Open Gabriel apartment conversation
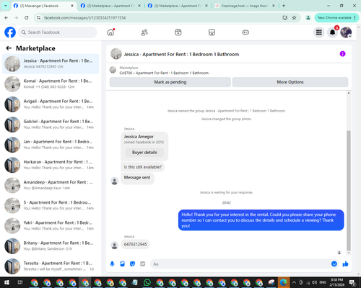361x288 pixels. (x=51, y=125)
